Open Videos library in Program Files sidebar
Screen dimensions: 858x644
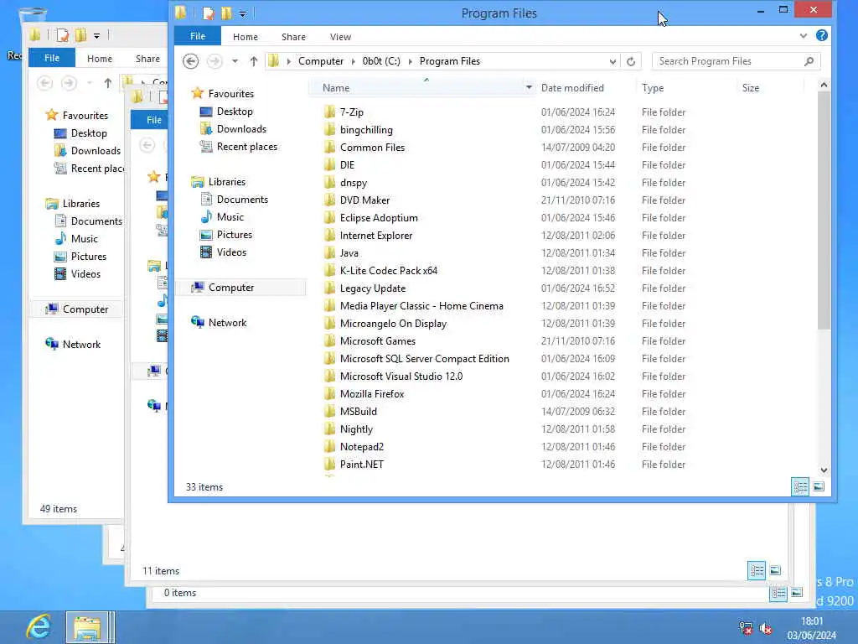coord(231,252)
